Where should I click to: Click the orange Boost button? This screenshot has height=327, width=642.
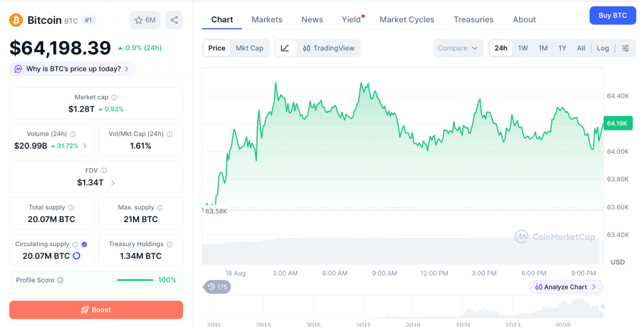tap(96, 310)
